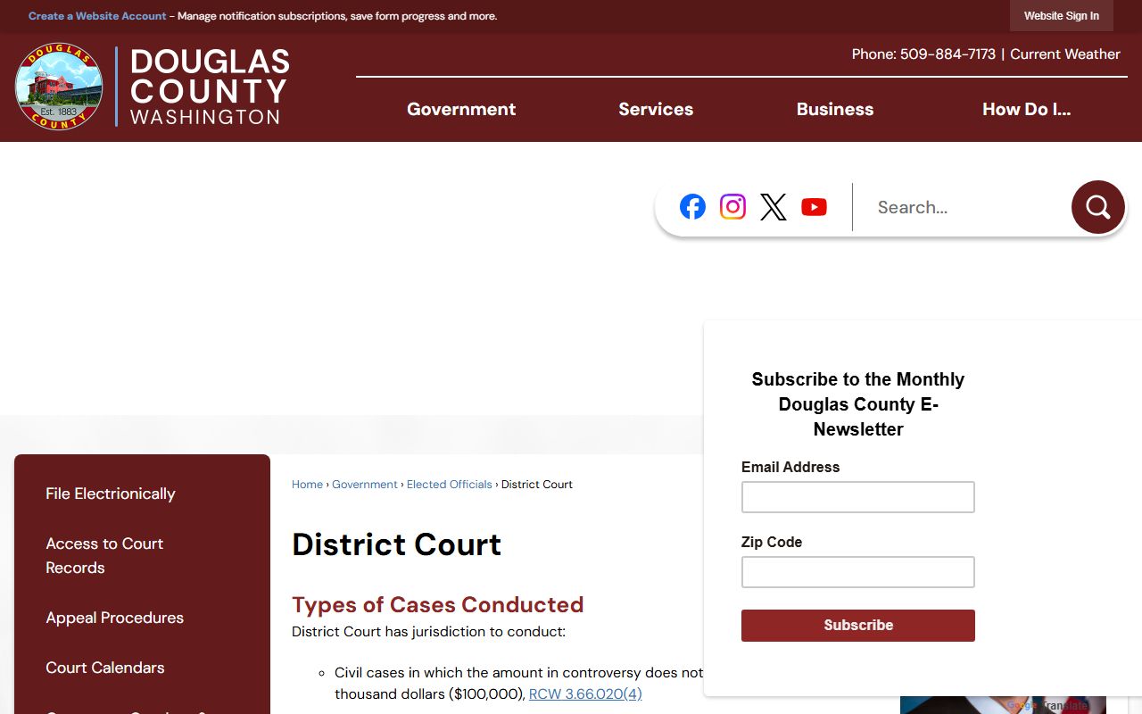Image resolution: width=1142 pixels, height=714 pixels.
Task: Visit the X (Twitter) profile icon
Action: tap(774, 207)
